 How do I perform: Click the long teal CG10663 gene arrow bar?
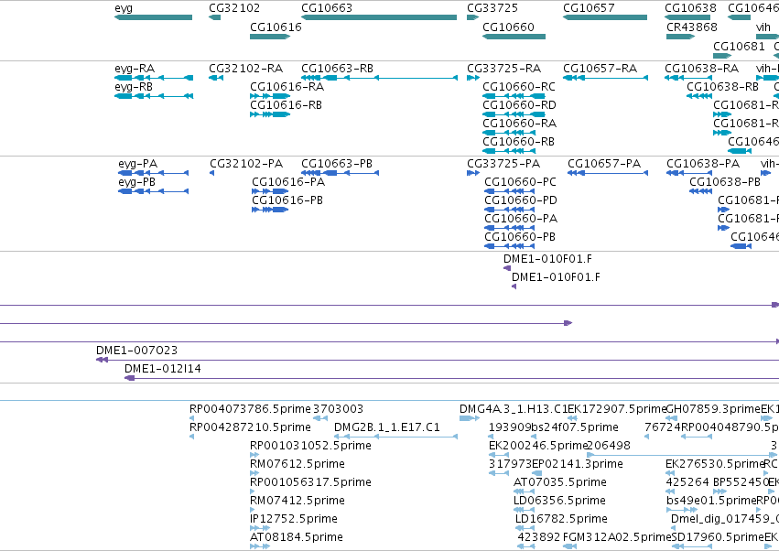pos(379,17)
